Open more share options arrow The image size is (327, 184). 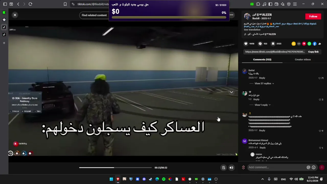point(320,44)
